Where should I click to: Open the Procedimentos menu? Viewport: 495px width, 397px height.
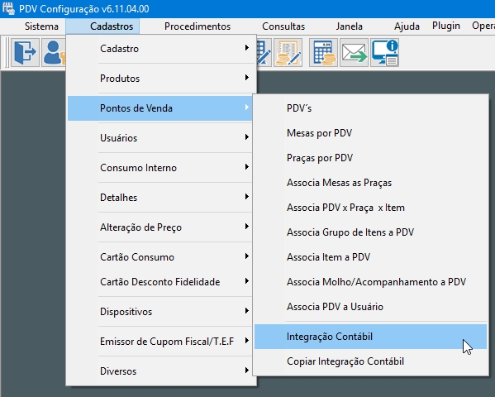point(198,26)
